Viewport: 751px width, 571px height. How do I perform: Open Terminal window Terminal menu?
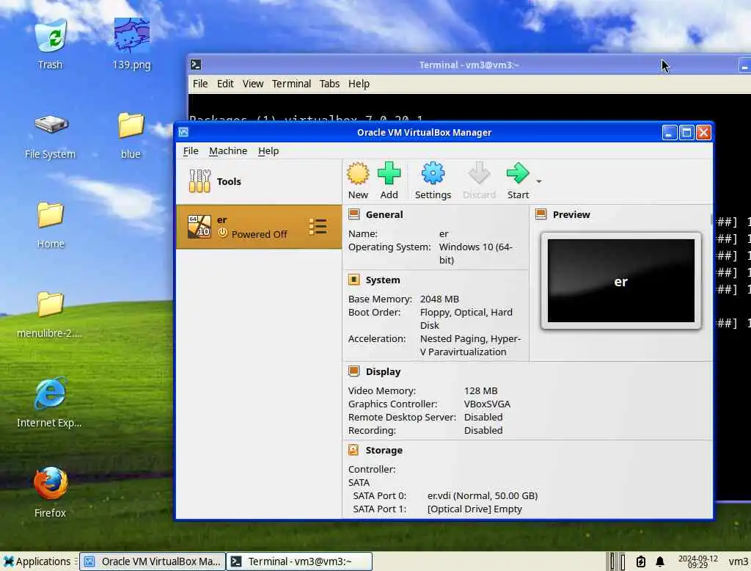(291, 84)
